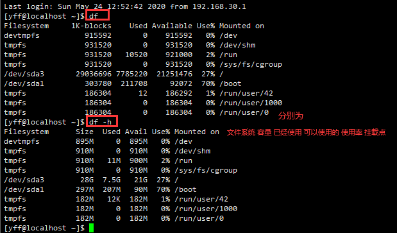The height and width of the screenshot is (233, 397).
Task: Click "2%" in the 921000 row
Action: [210, 55]
